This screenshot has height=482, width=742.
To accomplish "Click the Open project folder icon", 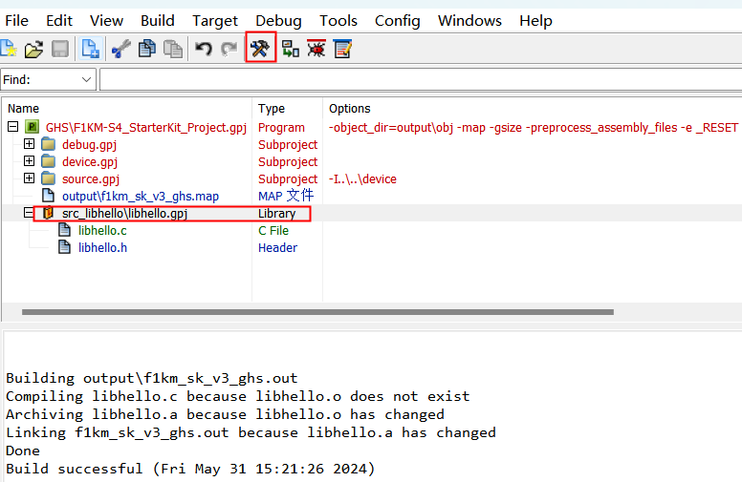I will coord(33,49).
